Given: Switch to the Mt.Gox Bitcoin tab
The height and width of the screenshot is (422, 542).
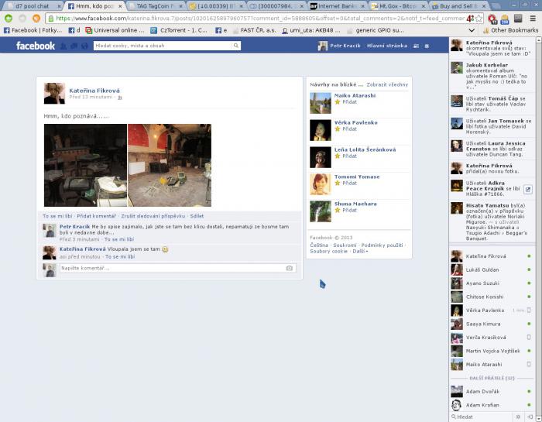Looking at the screenshot, I should tap(398, 6).
